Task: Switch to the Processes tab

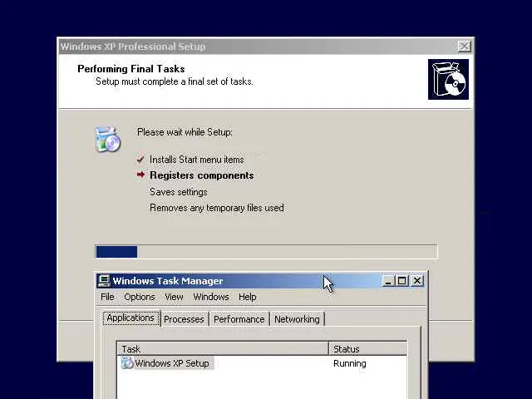Action: pyautogui.click(x=184, y=319)
